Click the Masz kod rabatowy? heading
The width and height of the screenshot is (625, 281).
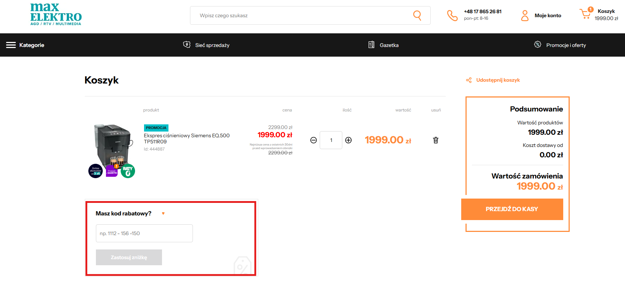pos(124,213)
